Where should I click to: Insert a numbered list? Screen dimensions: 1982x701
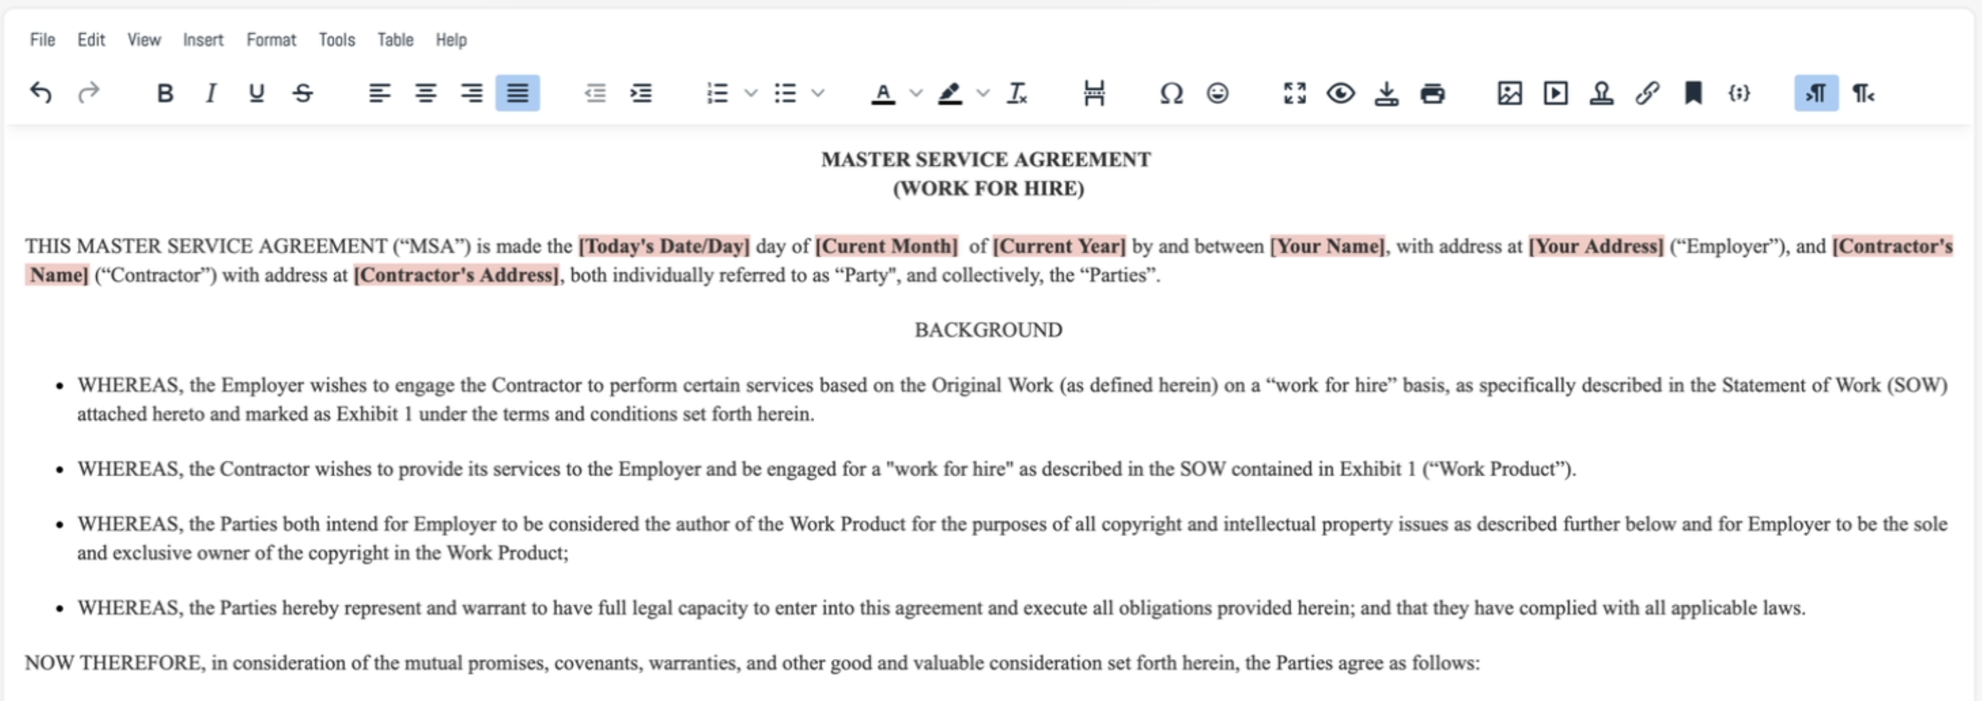[717, 93]
